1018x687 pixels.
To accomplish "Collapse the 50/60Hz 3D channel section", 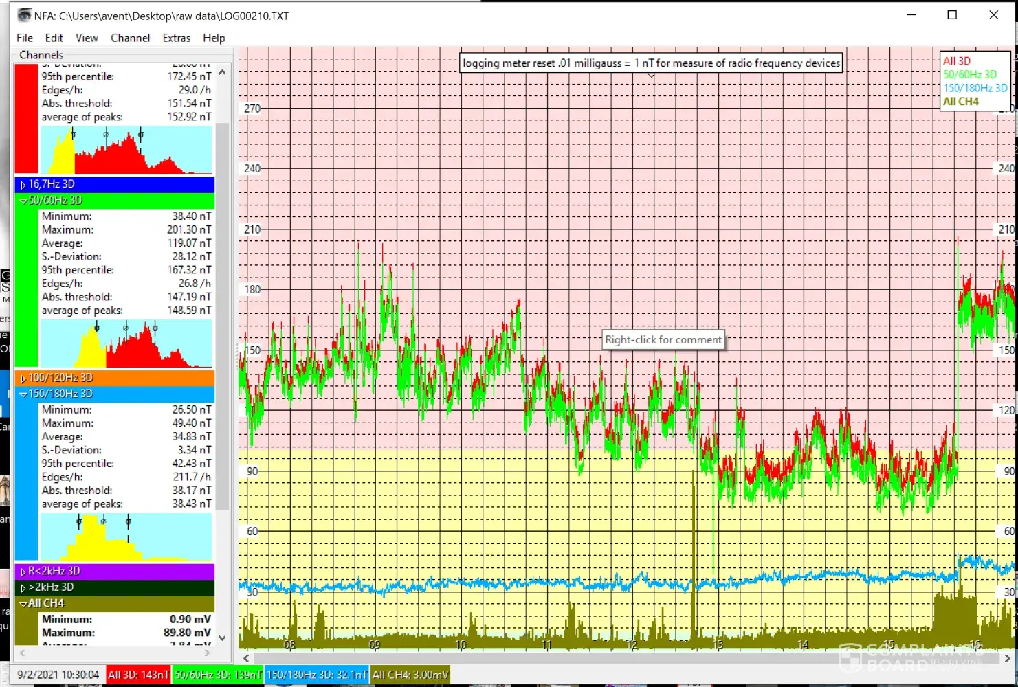I will (23, 201).
